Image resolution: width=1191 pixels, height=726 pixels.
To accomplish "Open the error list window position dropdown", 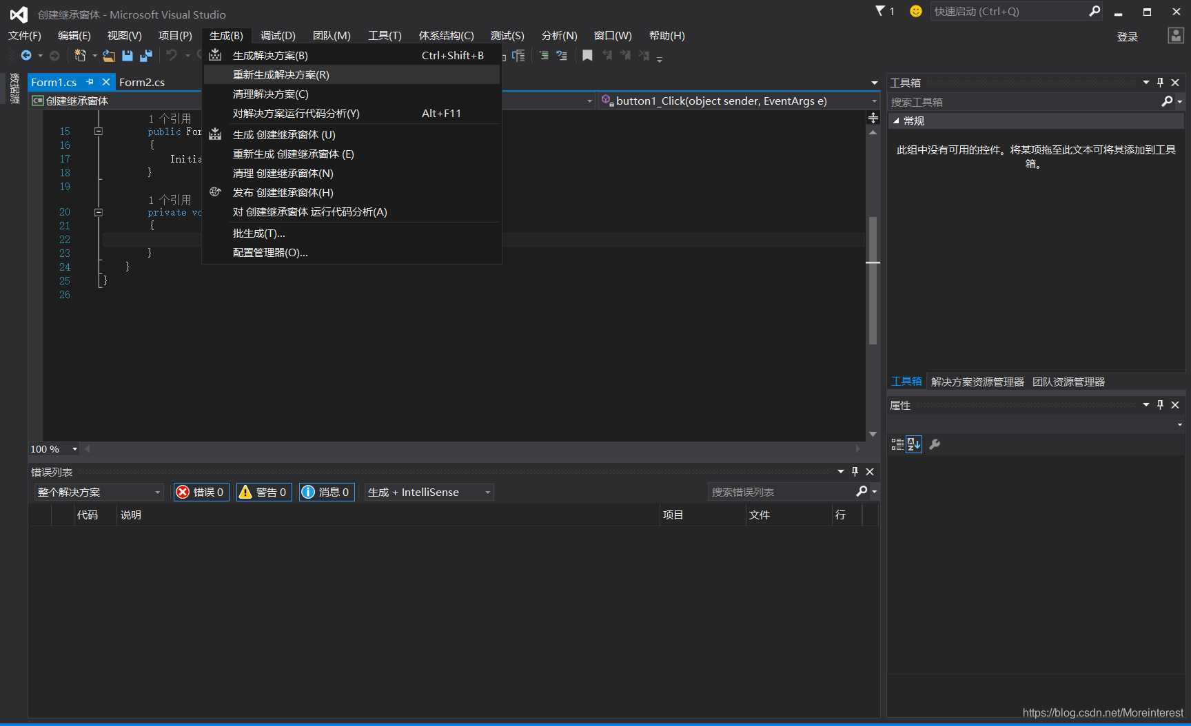I will [841, 472].
